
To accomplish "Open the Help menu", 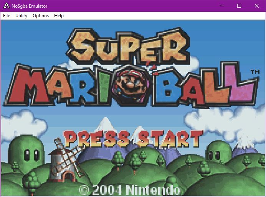I will 59,16.
